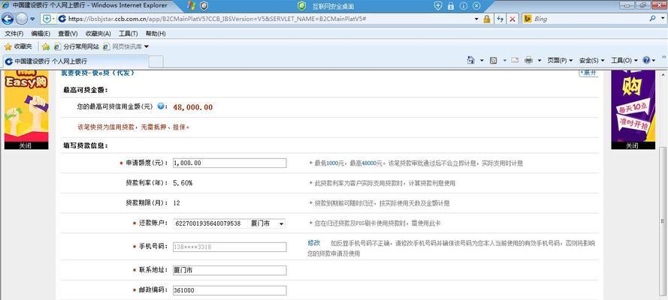The image size is (668, 300).
Task: Open the 文件(F) menu
Action: 14,34
